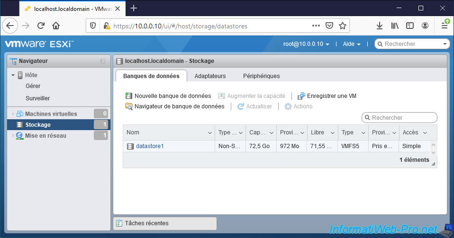Open the Navigateur de banque de données
The image size is (454, 238).
pyautogui.click(x=174, y=106)
